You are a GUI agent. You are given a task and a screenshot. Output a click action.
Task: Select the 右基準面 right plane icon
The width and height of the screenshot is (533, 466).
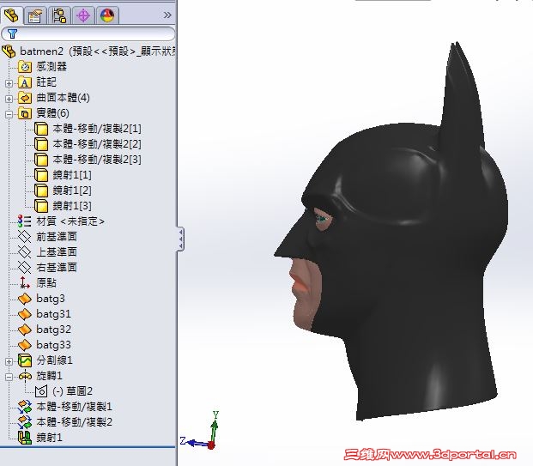[25, 268]
